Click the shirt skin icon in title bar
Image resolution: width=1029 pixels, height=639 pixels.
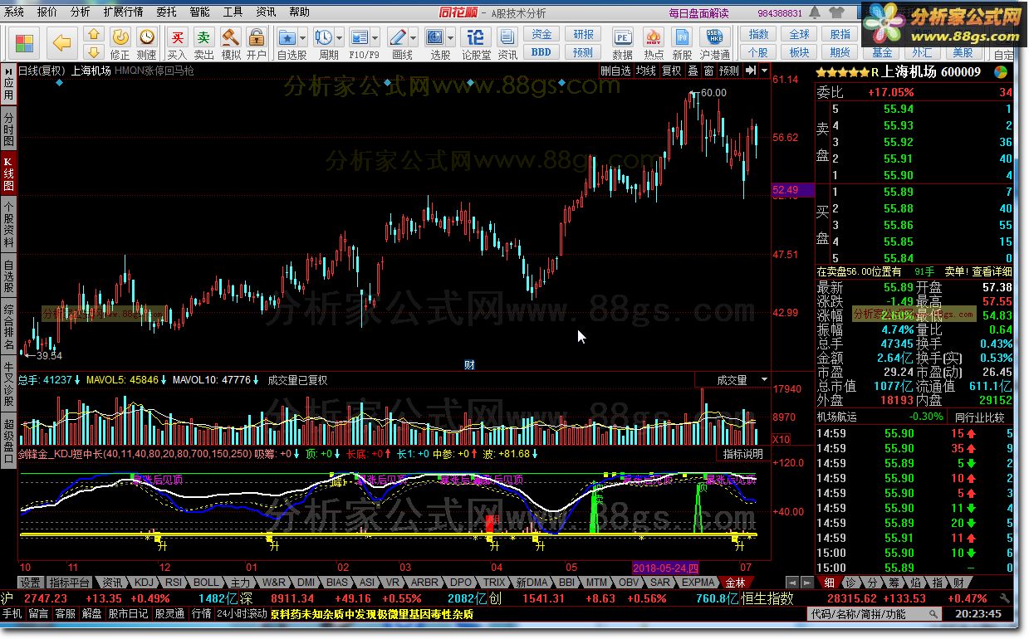pyautogui.click(x=837, y=12)
